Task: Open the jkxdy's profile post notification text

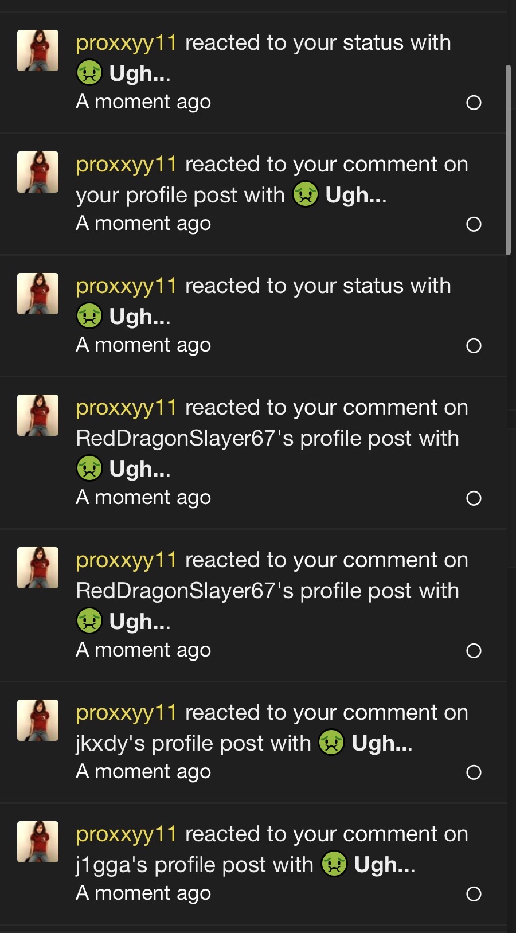Action: coord(272,728)
